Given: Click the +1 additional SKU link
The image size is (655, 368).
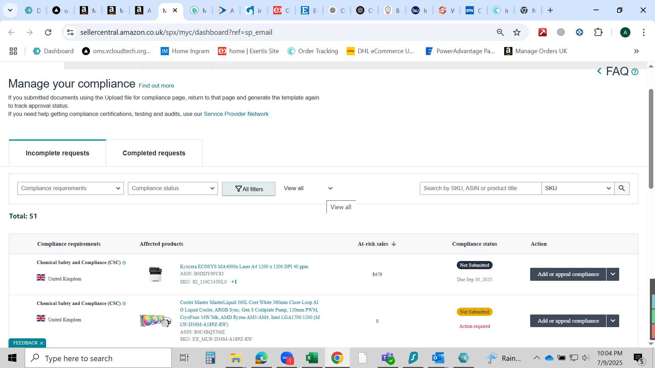Looking at the screenshot, I should coord(234,282).
